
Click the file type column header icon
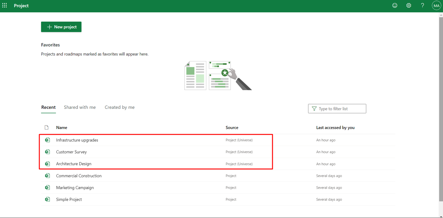pos(47,128)
